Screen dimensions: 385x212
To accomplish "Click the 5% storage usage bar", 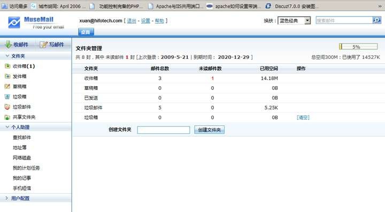I will pyautogui.click(x=358, y=47).
